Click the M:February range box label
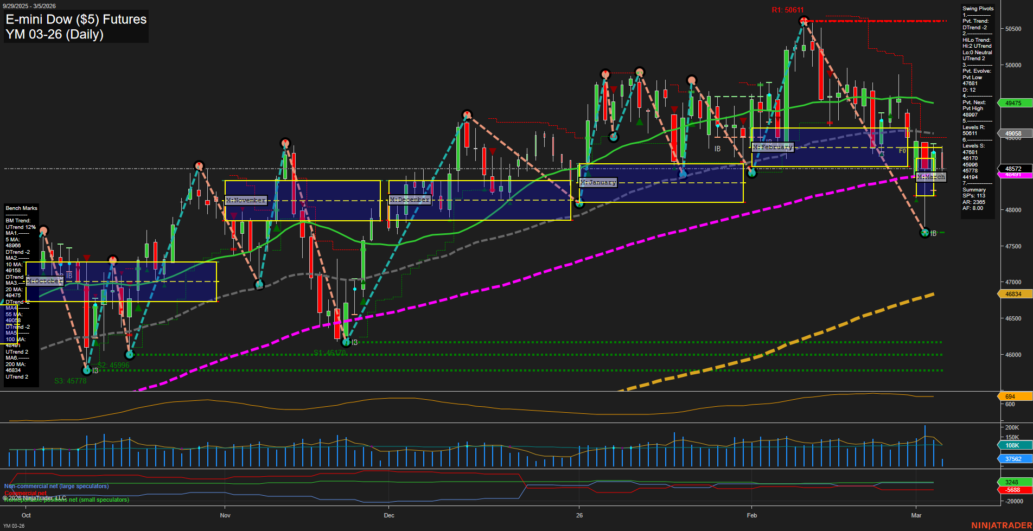The height and width of the screenshot is (531, 1033). point(773,147)
